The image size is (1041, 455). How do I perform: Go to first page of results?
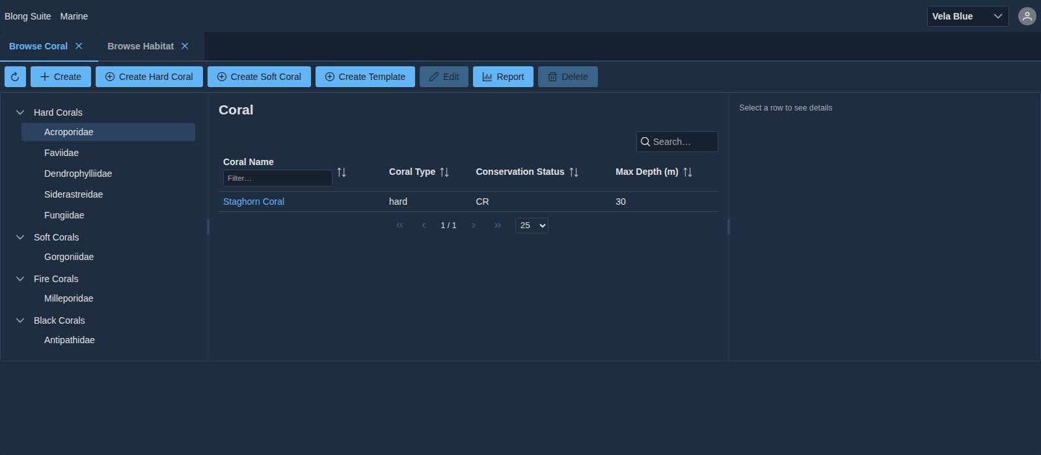coord(399,226)
